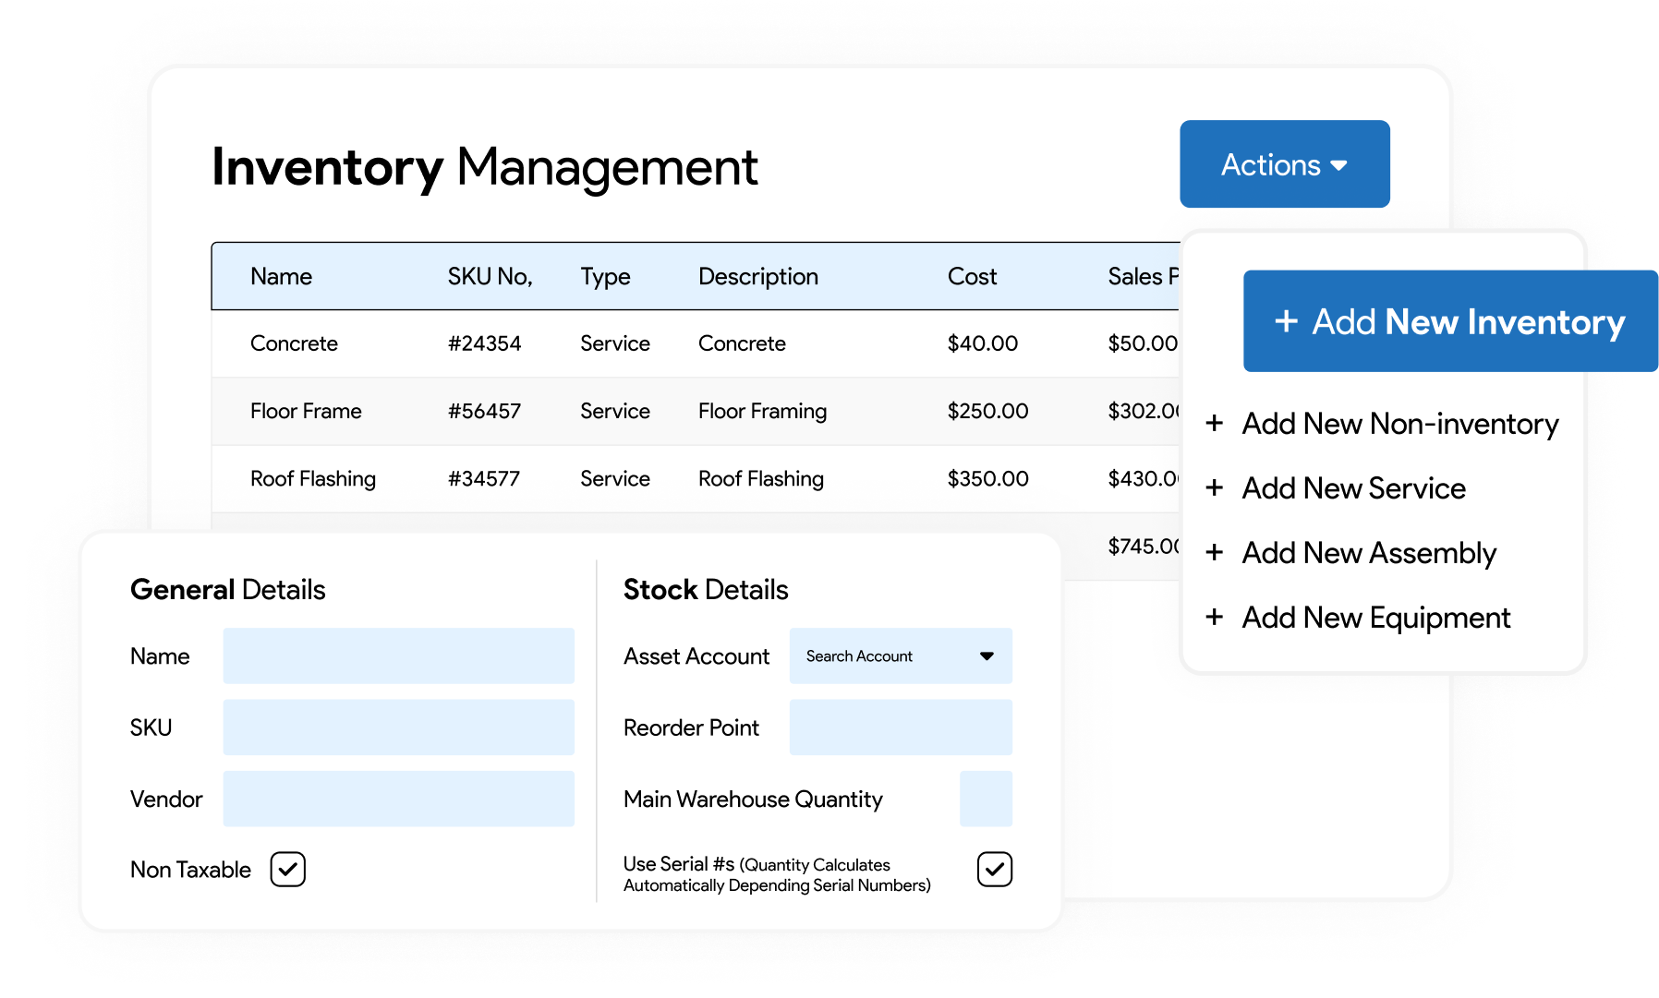Select Add New Non-inventory entry
This screenshot has height=998, width=1659.
tap(1400, 423)
